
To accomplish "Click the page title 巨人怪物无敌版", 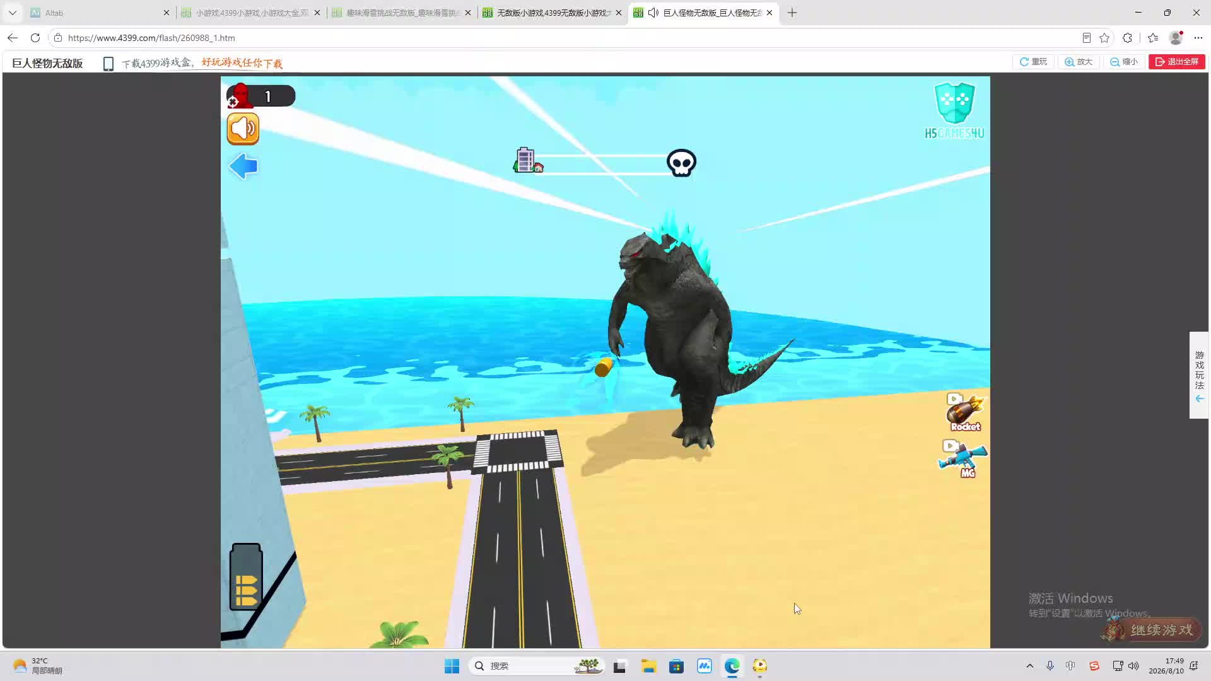I will (47, 63).
